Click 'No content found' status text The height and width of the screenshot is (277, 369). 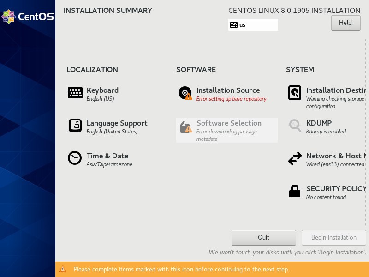click(x=326, y=197)
